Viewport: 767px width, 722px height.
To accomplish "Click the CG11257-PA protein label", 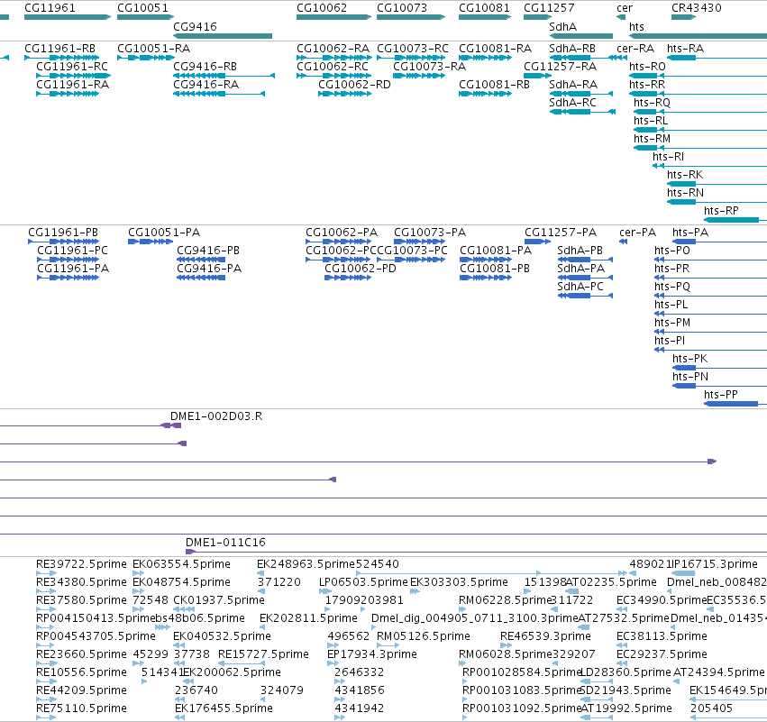I will (x=561, y=233).
